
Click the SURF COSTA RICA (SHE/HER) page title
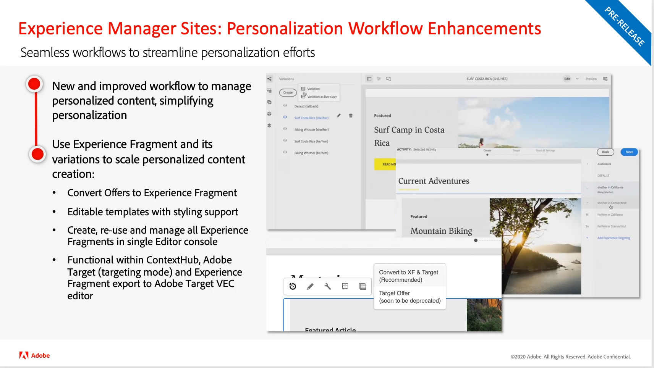pyautogui.click(x=487, y=79)
